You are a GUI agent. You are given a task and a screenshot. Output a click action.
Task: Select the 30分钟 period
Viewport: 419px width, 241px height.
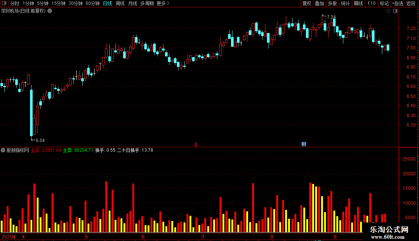click(75, 3)
